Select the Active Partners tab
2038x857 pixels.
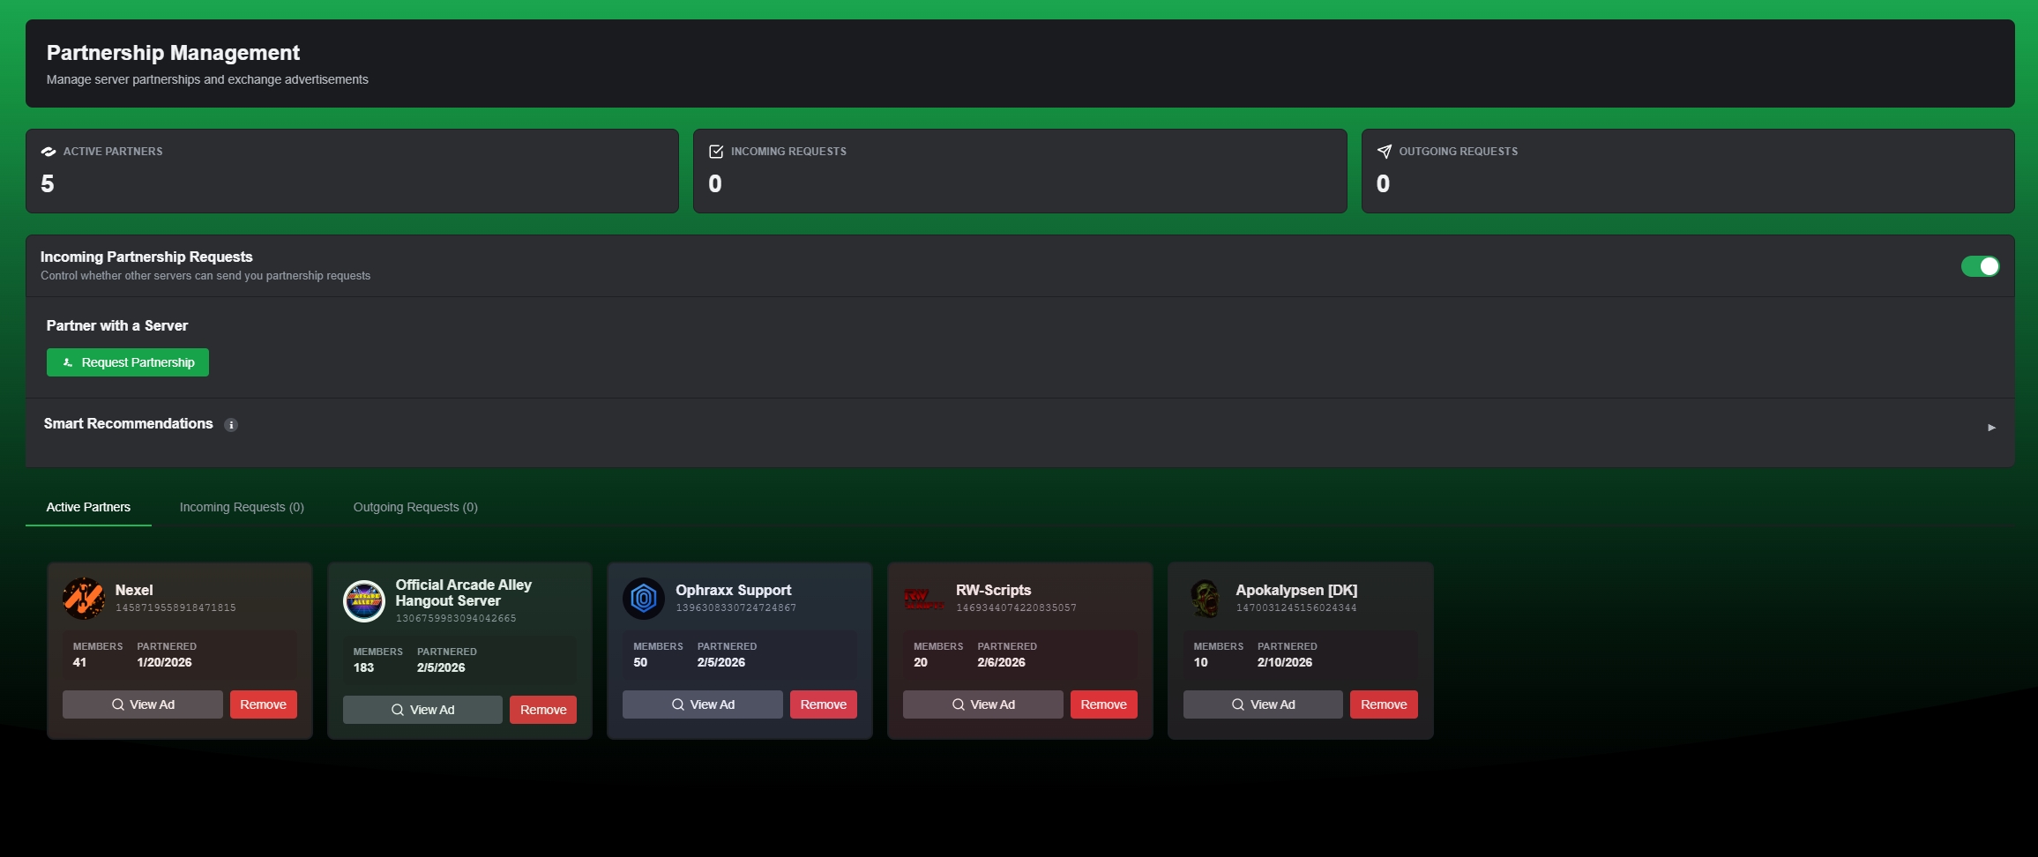(x=88, y=507)
